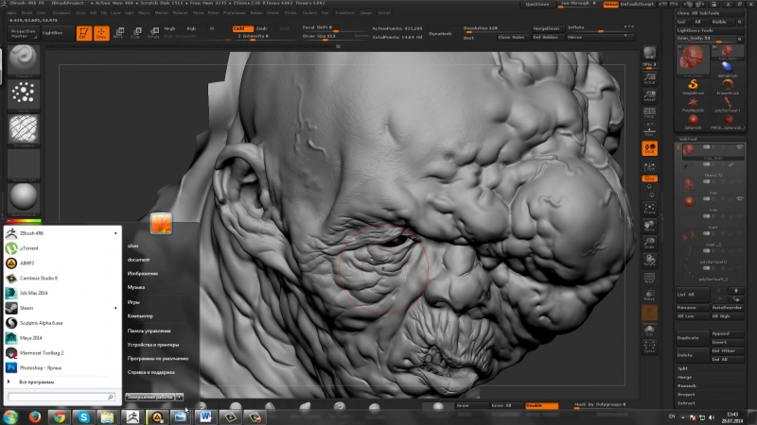Expand Все программы list
757x425 pixels.
coord(36,381)
